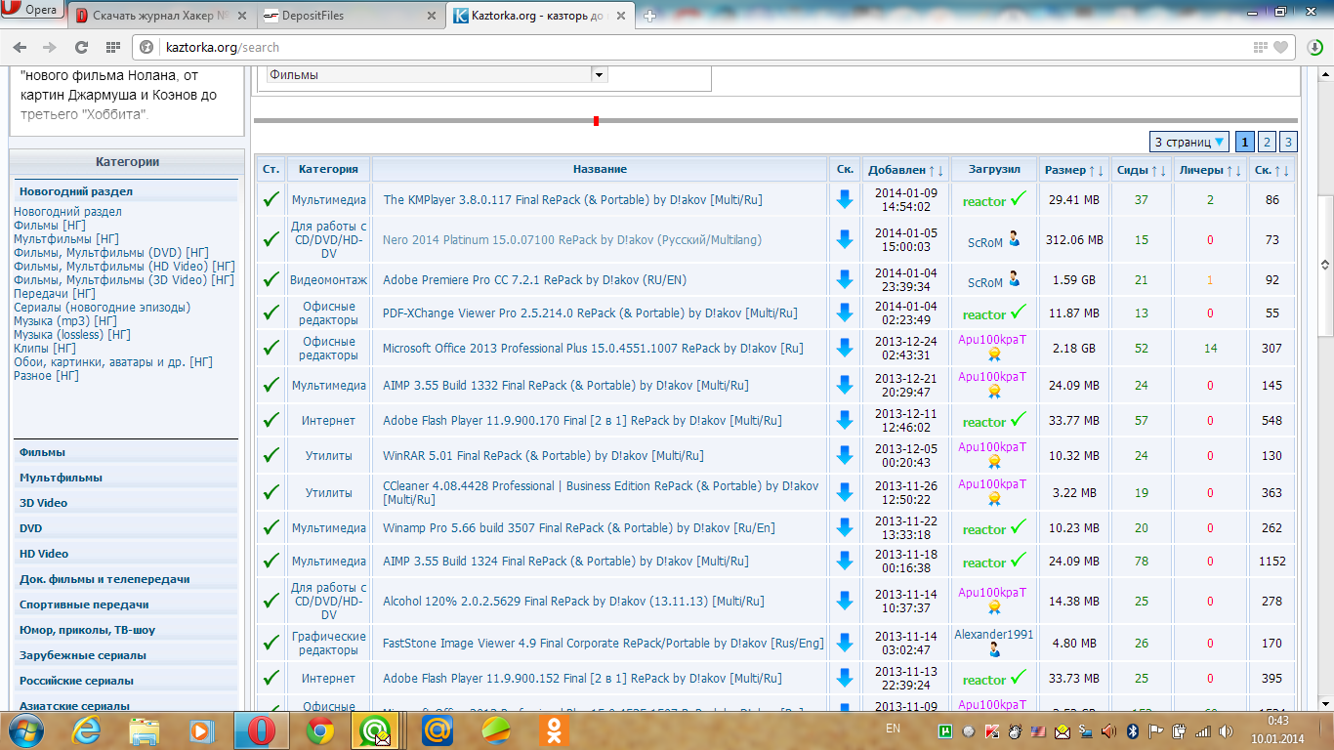Viewport: 1334px width, 750px height.
Task: Open Odnoklassniki orange taskbar icon
Action: tap(555, 730)
